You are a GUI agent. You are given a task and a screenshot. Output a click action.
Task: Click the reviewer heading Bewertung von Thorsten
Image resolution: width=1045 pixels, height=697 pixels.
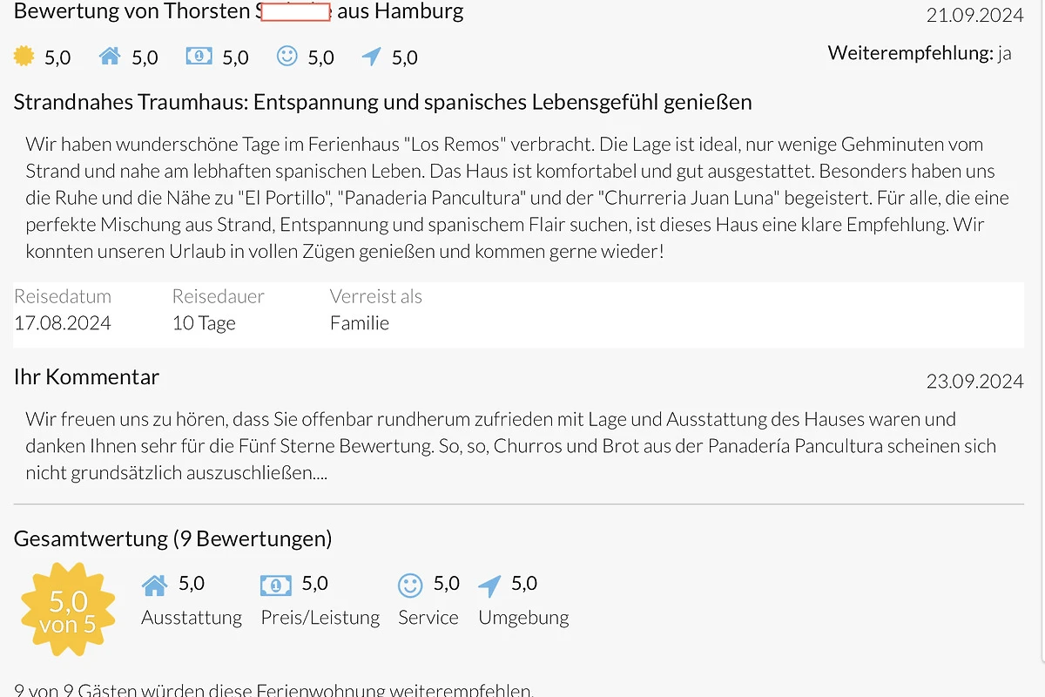[x=239, y=11]
